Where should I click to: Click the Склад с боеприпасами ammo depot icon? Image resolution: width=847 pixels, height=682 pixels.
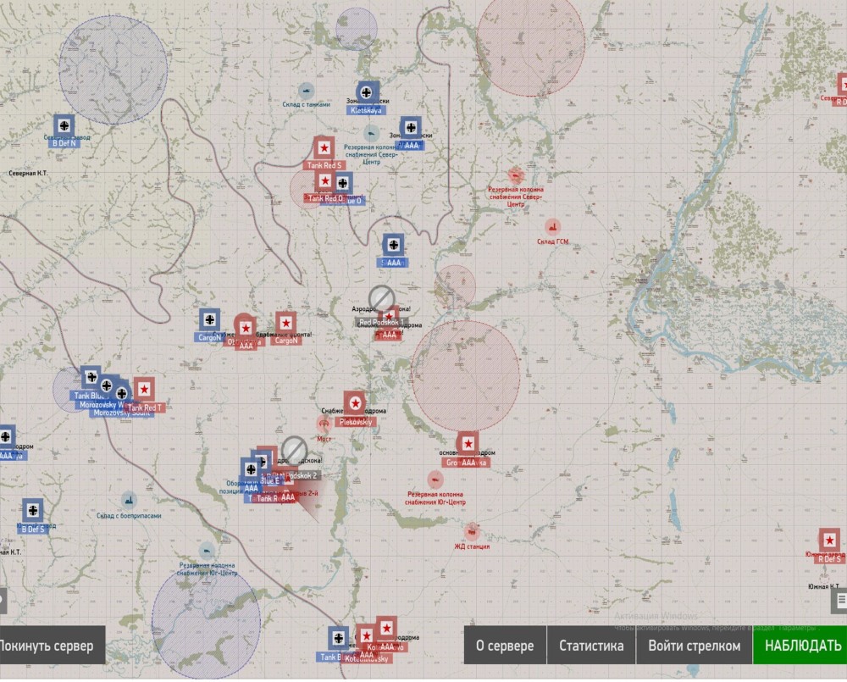pos(129,500)
